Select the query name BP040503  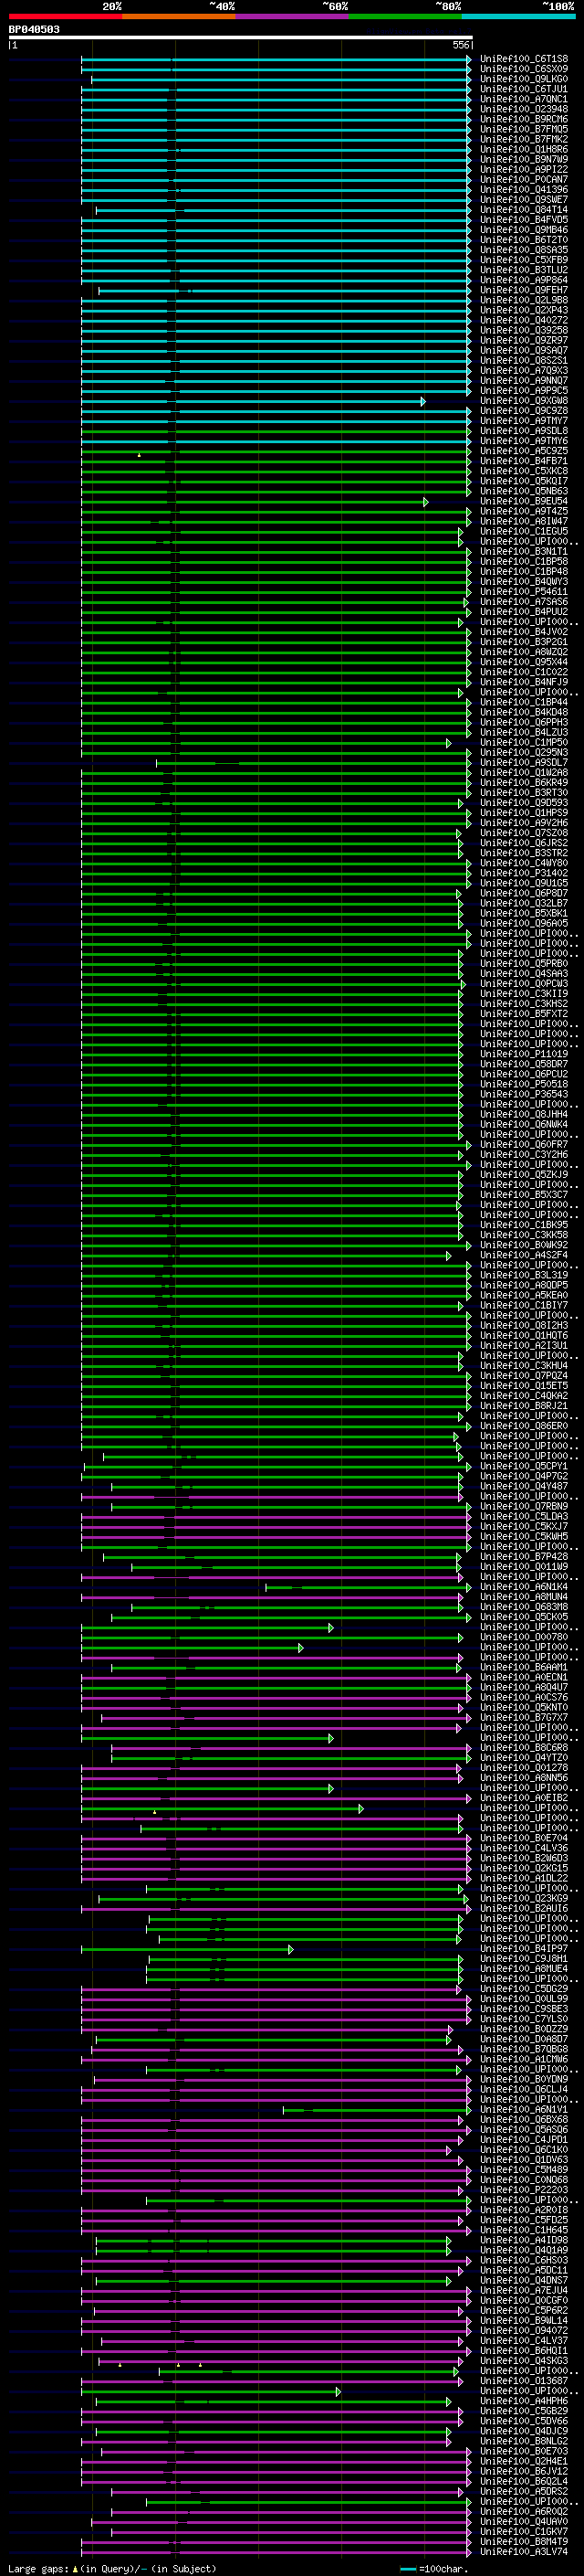[x=34, y=29]
